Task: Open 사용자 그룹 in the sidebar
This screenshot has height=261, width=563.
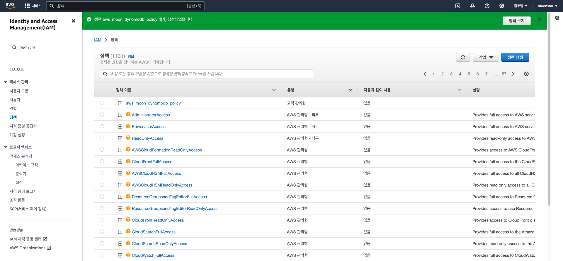Action: 19,91
